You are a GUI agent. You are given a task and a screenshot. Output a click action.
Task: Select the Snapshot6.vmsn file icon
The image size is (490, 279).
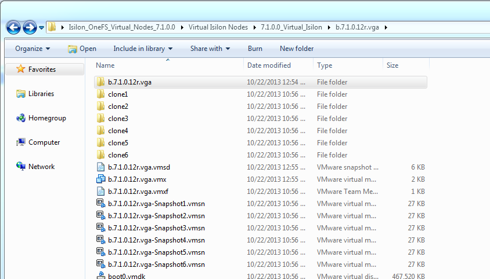point(100,264)
